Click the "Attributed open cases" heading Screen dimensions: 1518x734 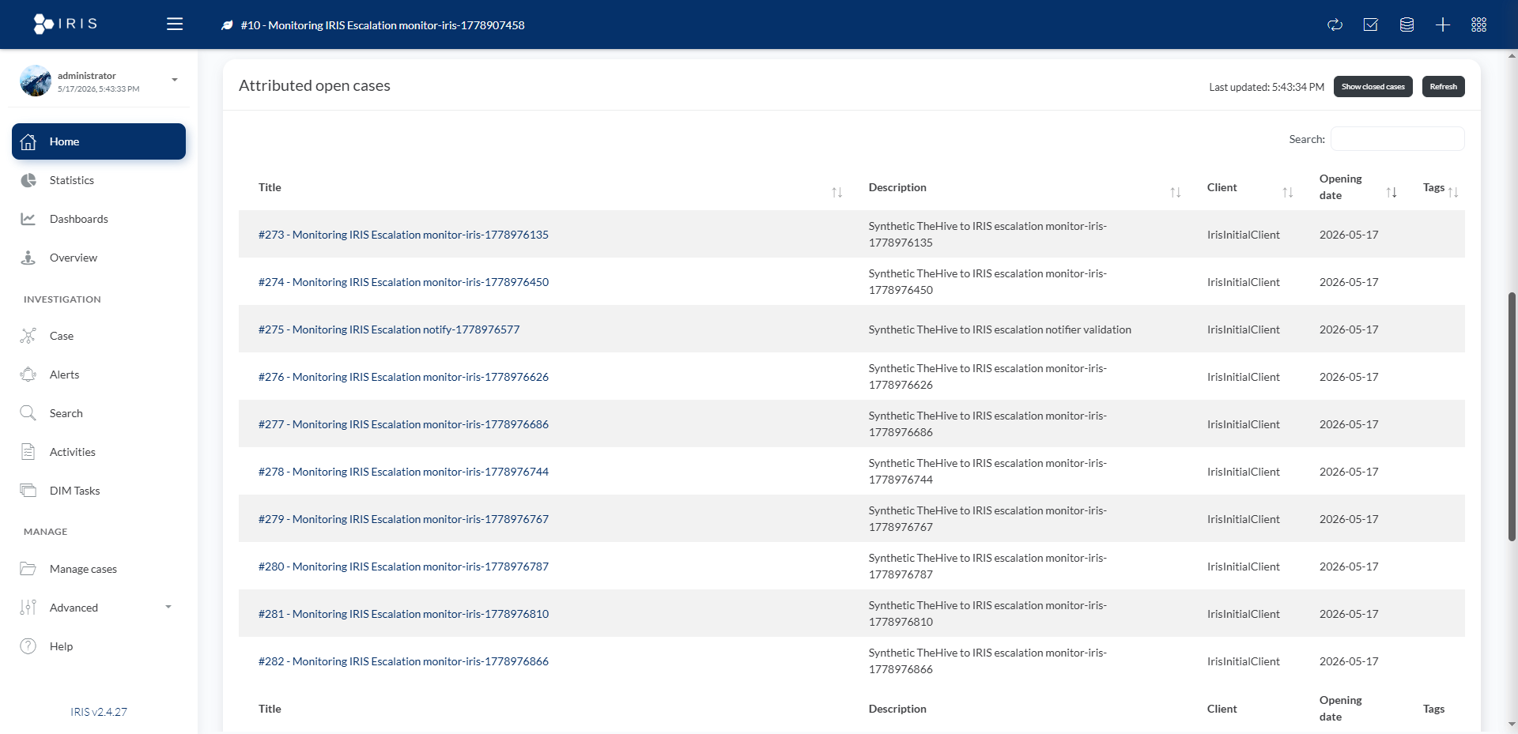[x=315, y=85]
